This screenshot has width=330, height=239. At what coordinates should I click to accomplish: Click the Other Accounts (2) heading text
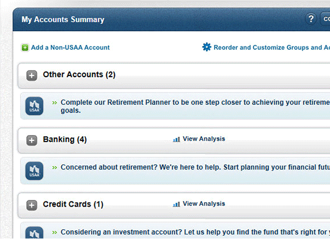(79, 75)
